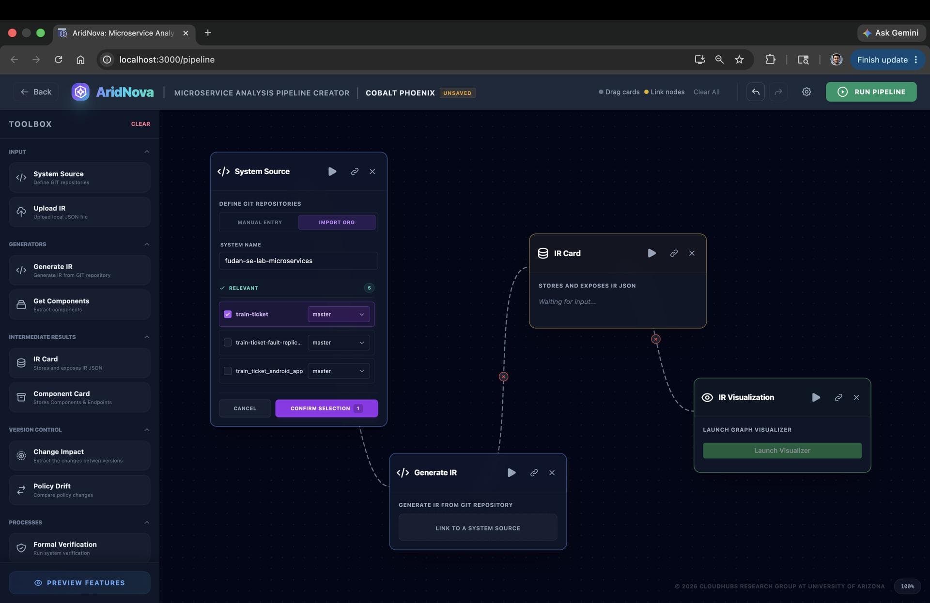Click Confirm Selection button
This screenshot has width=930, height=603.
click(x=326, y=408)
